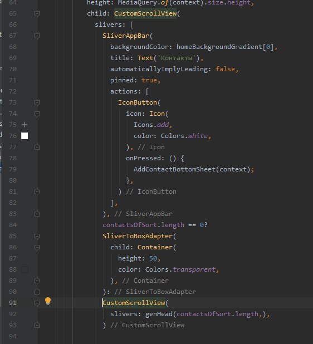Screen dimensions: 313x344
Task: Click the '// IconButton' closing comment
Action: (x=151, y=191)
